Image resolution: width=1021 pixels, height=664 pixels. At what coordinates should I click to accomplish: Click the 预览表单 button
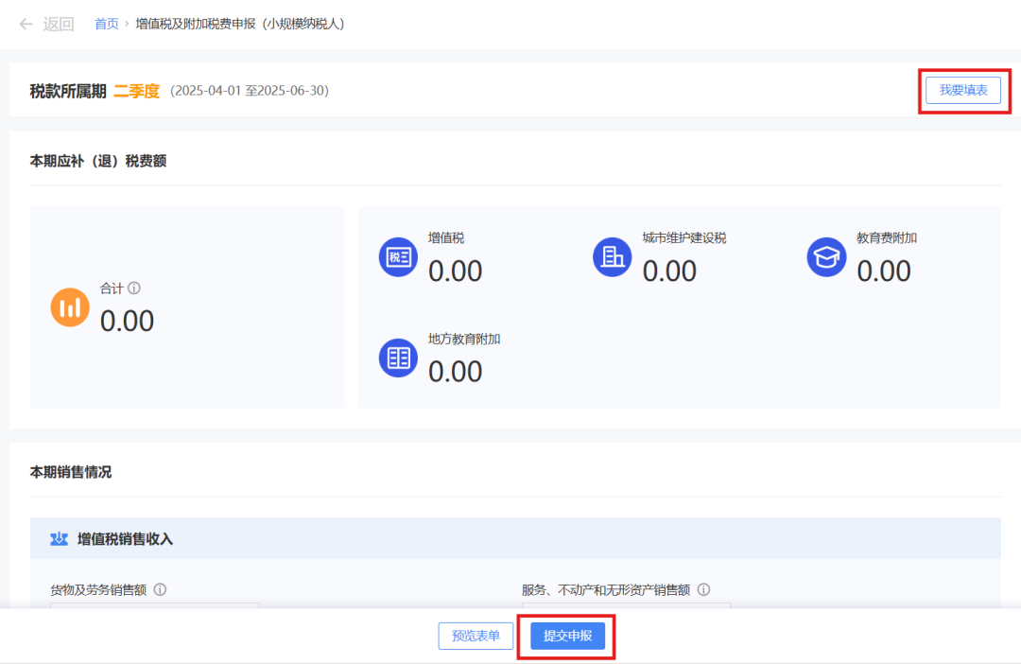click(476, 636)
